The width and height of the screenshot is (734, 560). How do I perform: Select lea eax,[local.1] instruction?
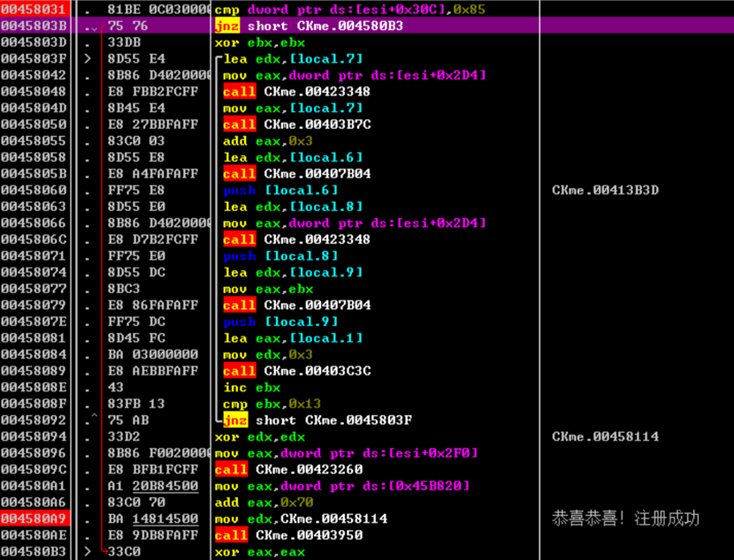click(293, 338)
